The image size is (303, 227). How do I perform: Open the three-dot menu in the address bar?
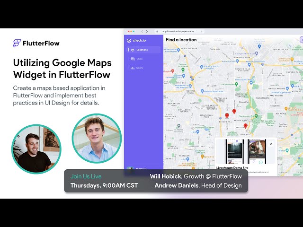[201, 32]
